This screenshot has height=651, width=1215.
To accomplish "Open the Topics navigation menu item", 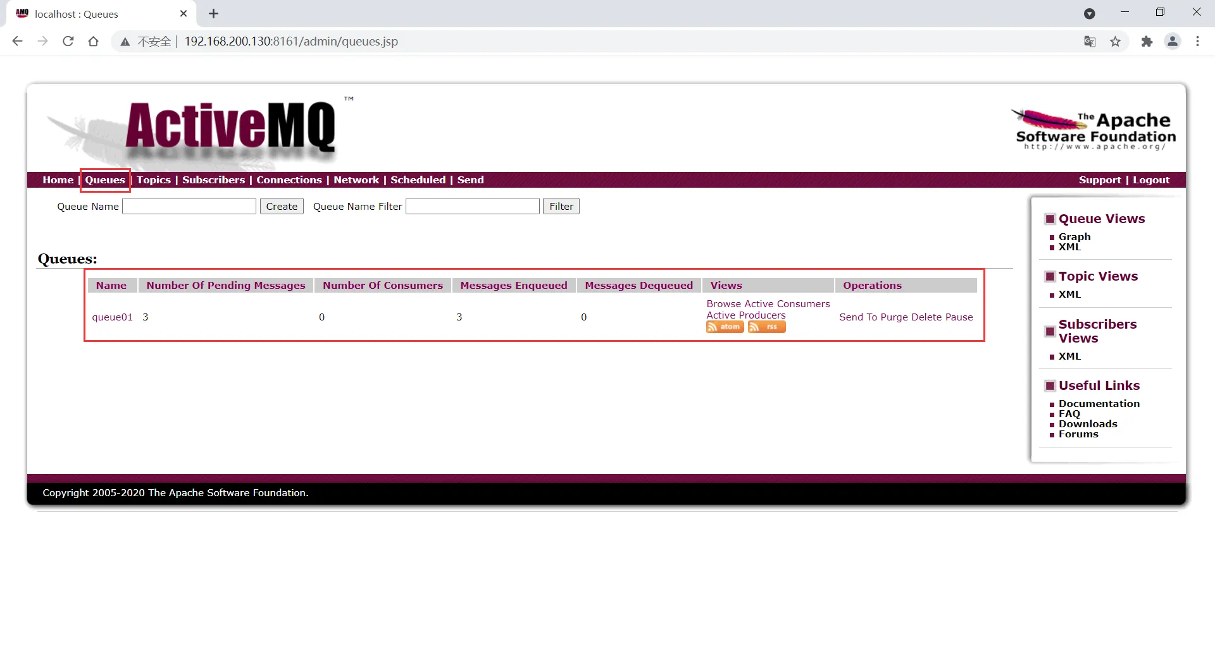I will [x=154, y=179].
